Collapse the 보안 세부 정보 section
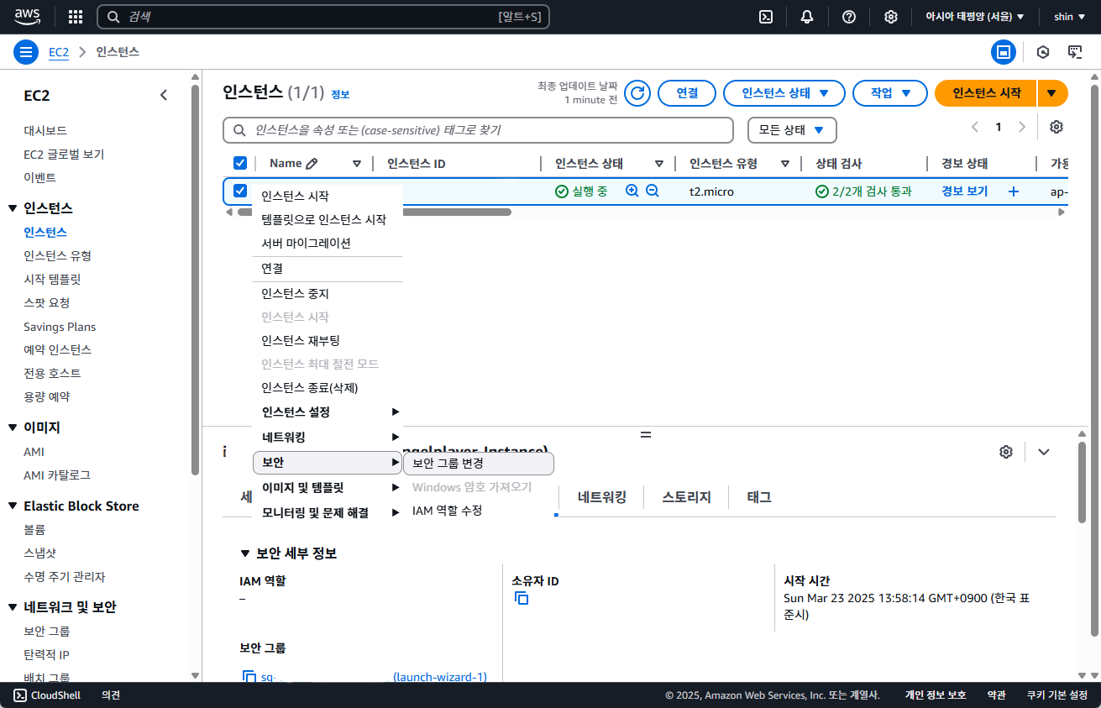The width and height of the screenshot is (1101, 708). 245,553
